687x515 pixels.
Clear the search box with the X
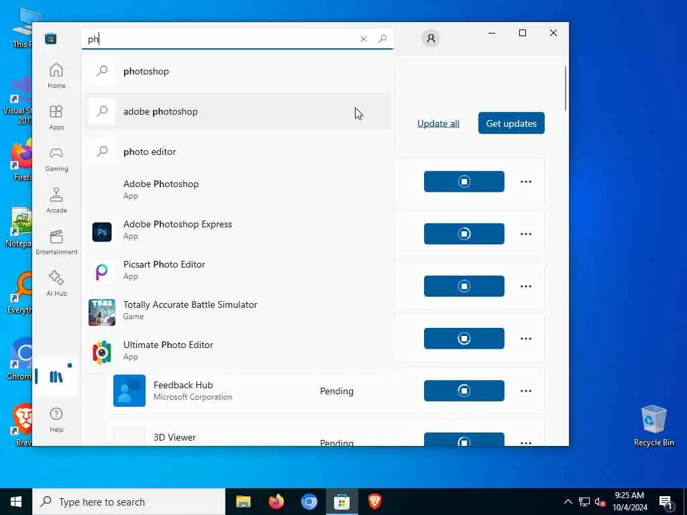[x=363, y=39]
